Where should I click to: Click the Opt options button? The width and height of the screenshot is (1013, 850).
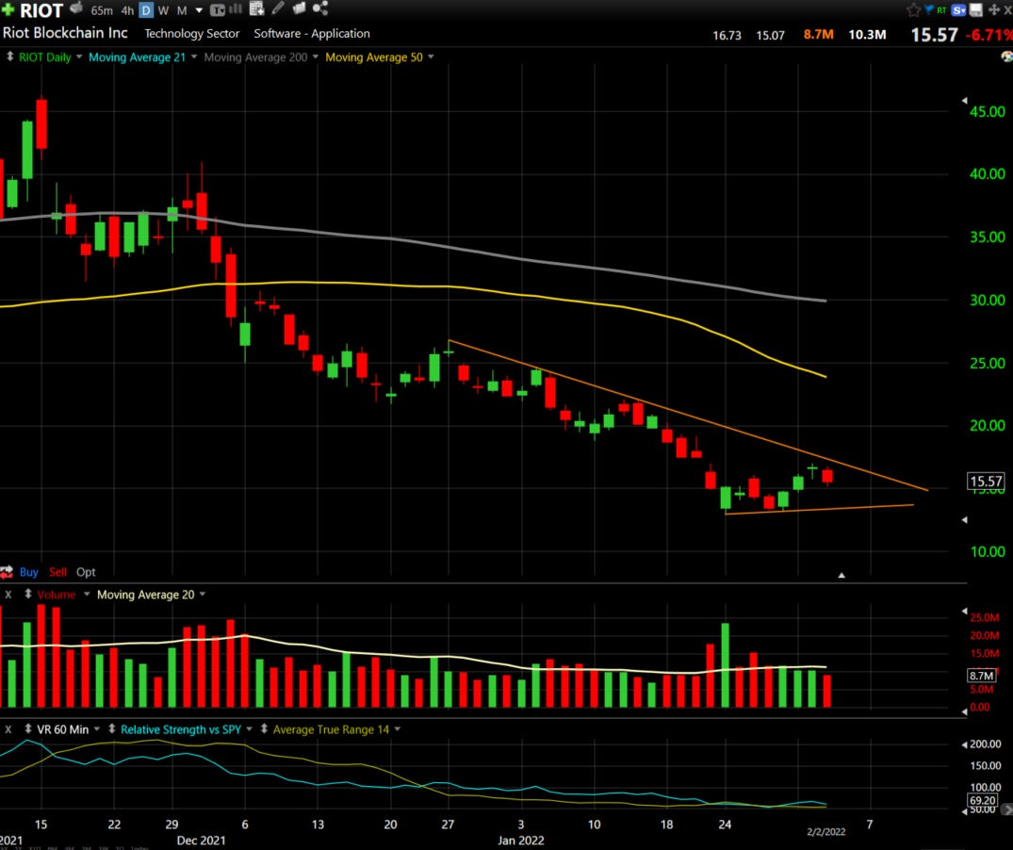coord(86,572)
